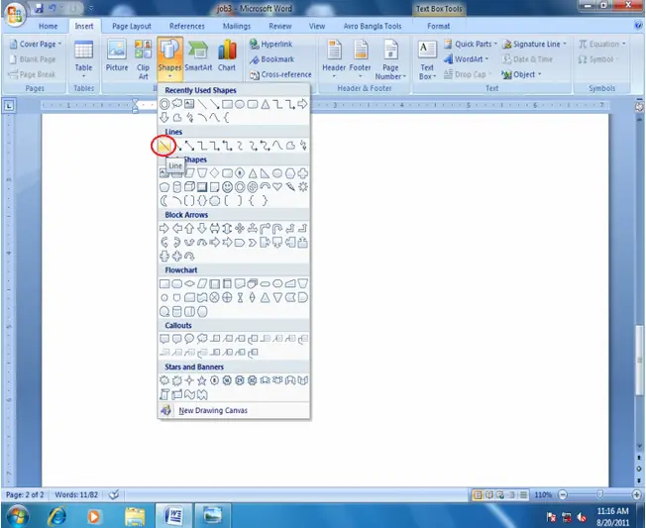This screenshot has width=646, height=528.
Task: Open the Text Box Tools Format tab
Action: pos(438,26)
